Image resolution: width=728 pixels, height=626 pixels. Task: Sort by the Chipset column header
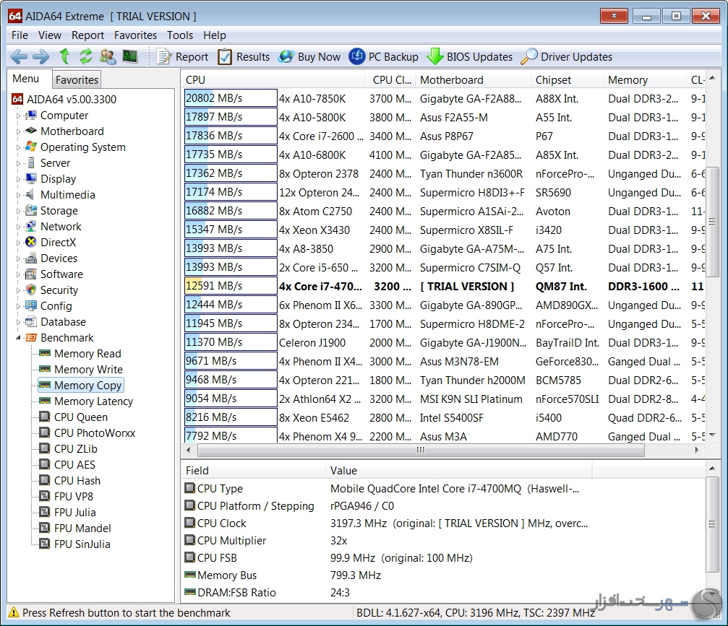pyautogui.click(x=567, y=79)
